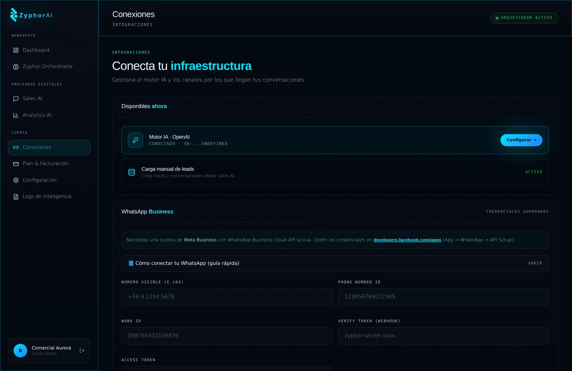This screenshot has width=572, height=371.
Task: Click the Phone Number ID field
Action: coord(443,297)
